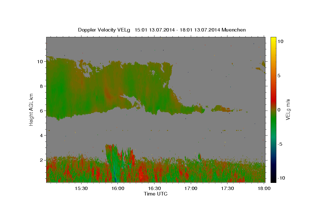Viewport: 328px width, 219px height.
Task: Click height axis label 8
Action: [42, 86]
